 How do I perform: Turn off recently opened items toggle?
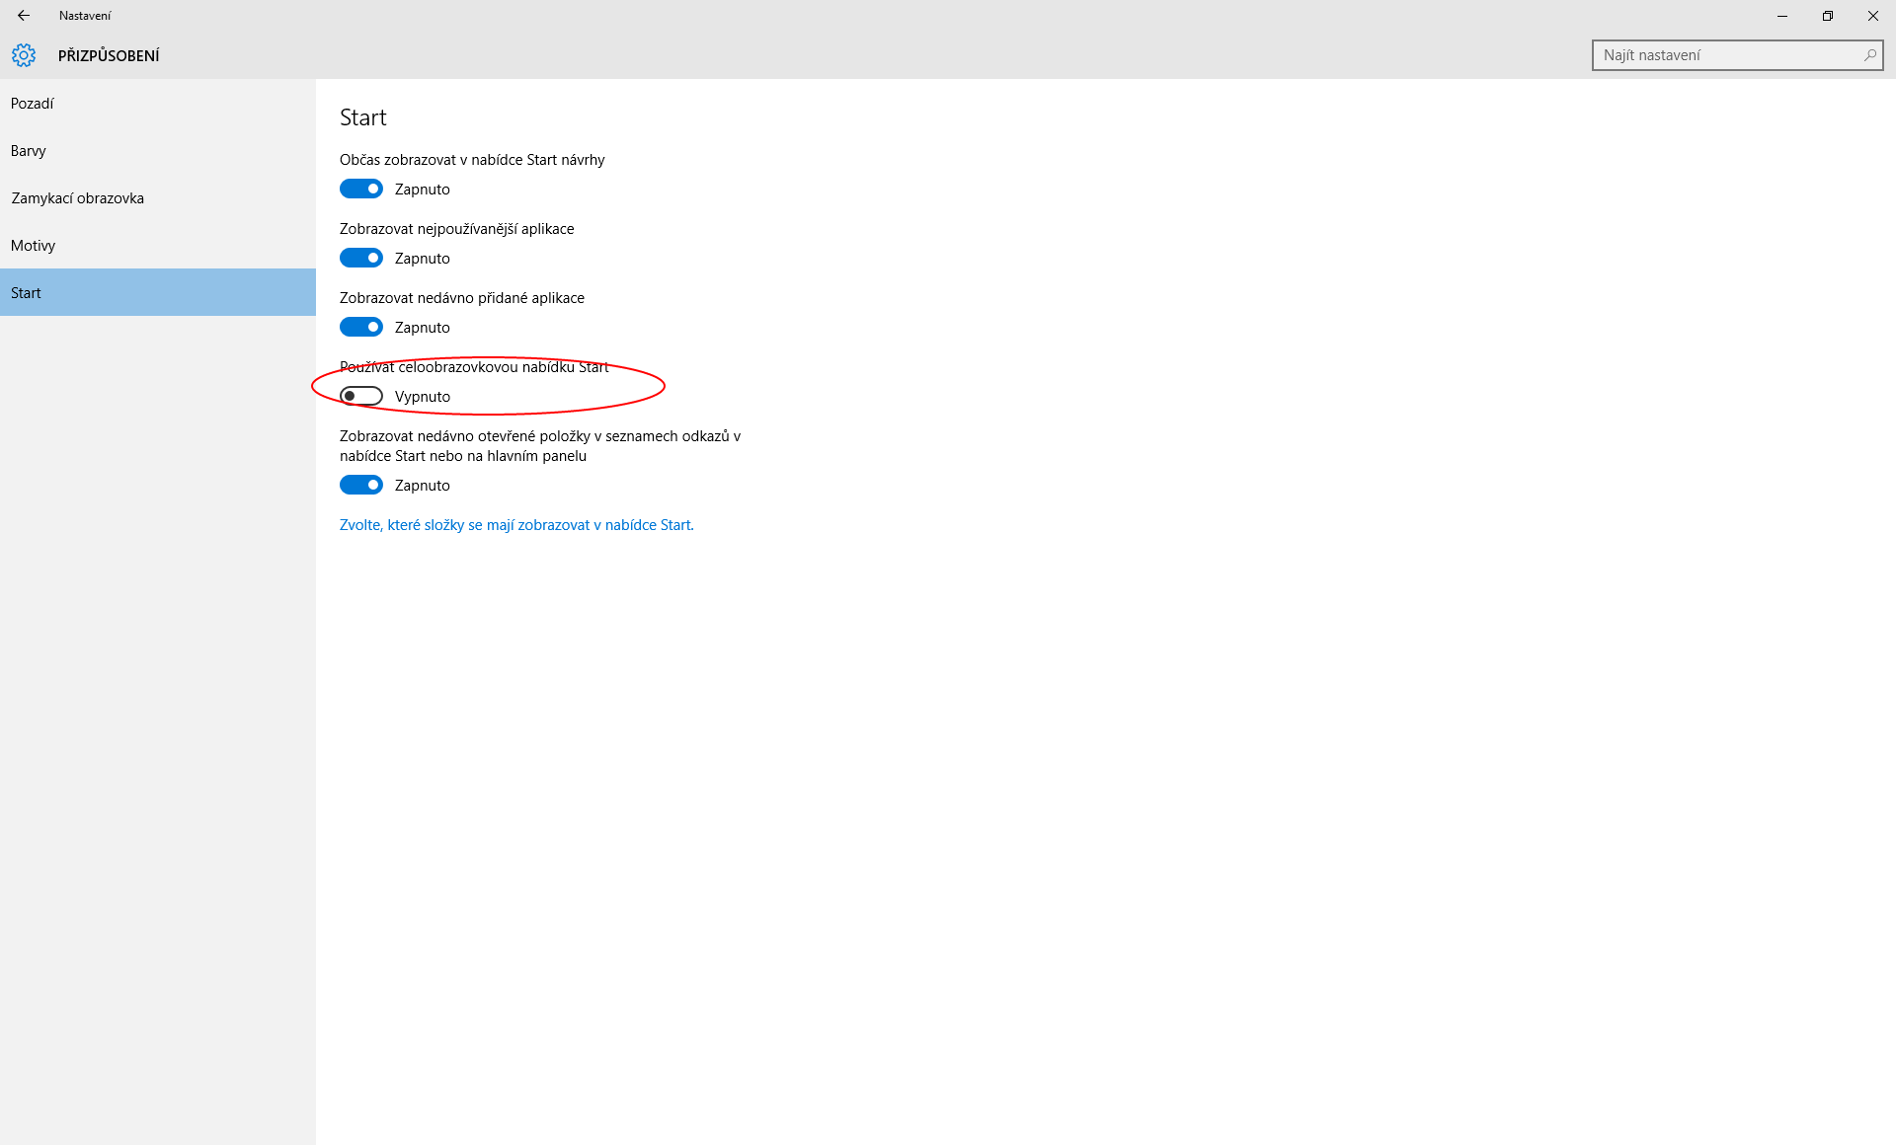click(361, 485)
